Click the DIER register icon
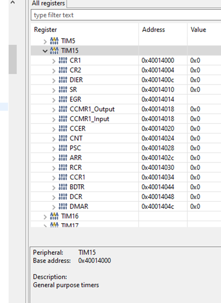The height and width of the screenshot is (303, 221). (x=63, y=80)
